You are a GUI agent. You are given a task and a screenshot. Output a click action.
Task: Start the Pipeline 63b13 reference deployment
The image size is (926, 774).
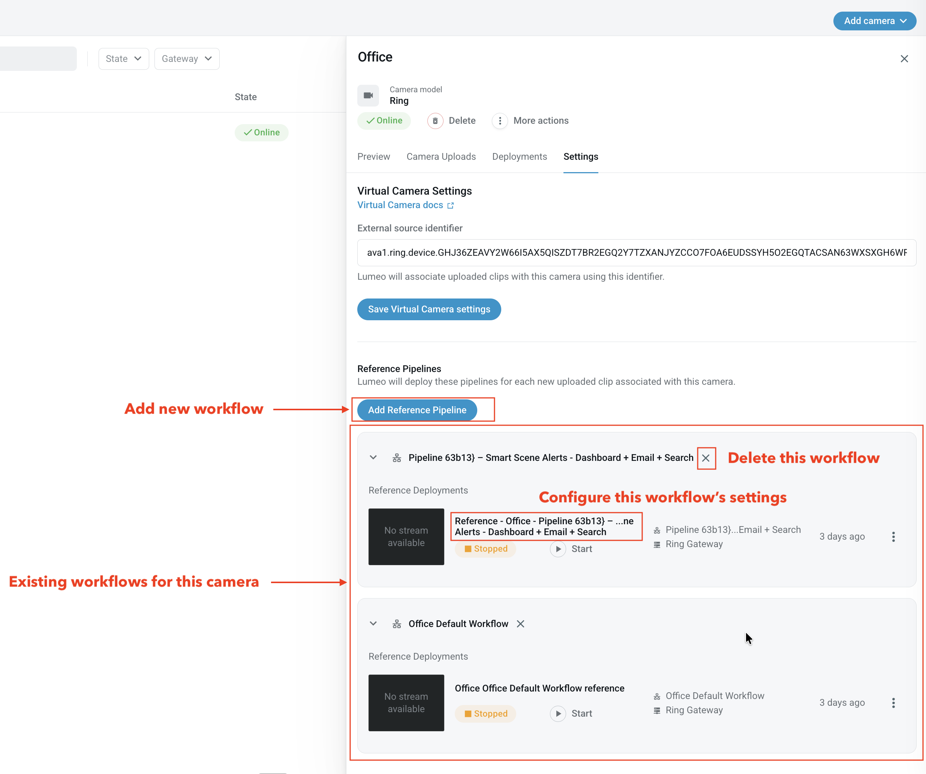[558, 549]
